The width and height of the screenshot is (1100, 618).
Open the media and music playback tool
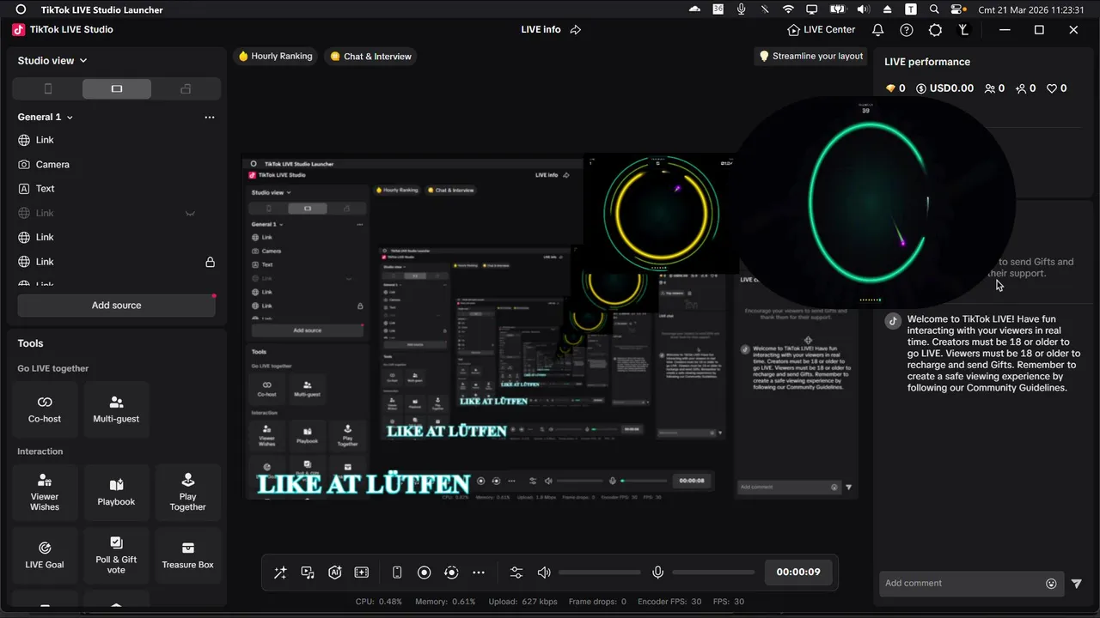click(x=308, y=573)
